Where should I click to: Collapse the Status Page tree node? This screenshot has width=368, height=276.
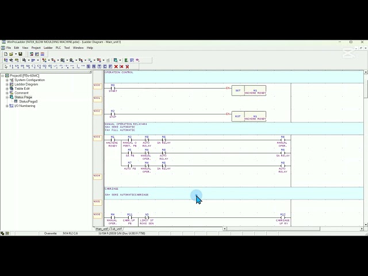tap(7, 97)
